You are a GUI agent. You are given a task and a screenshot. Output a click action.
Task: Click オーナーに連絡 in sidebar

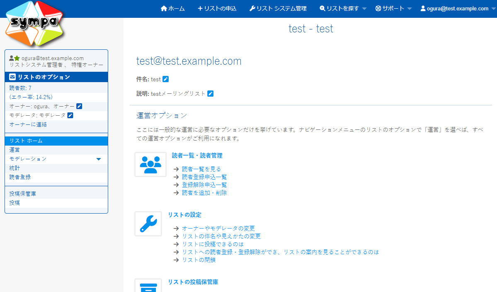tap(28, 124)
